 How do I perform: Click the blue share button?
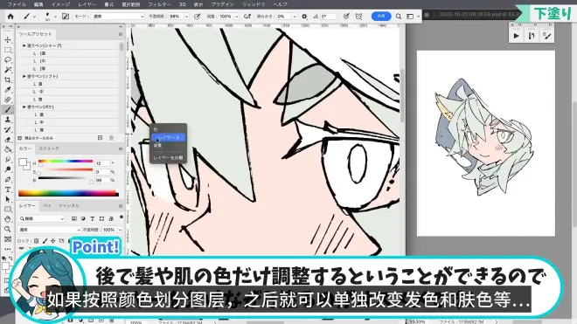pyautogui.click(x=381, y=17)
